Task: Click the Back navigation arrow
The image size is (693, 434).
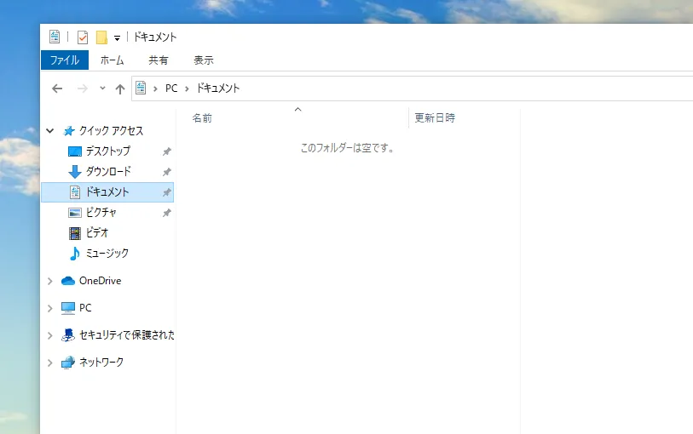Action: tap(57, 89)
